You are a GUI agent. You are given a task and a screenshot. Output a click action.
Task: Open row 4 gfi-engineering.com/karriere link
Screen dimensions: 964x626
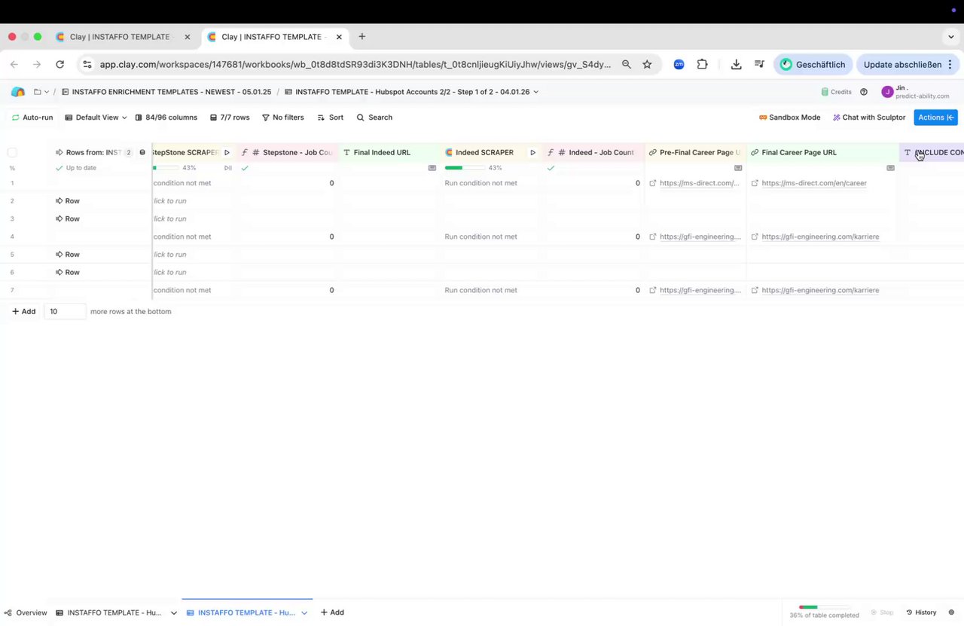click(820, 237)
